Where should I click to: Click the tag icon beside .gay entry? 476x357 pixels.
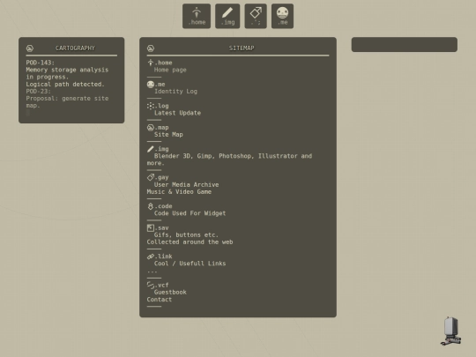(x=151, y=177)
